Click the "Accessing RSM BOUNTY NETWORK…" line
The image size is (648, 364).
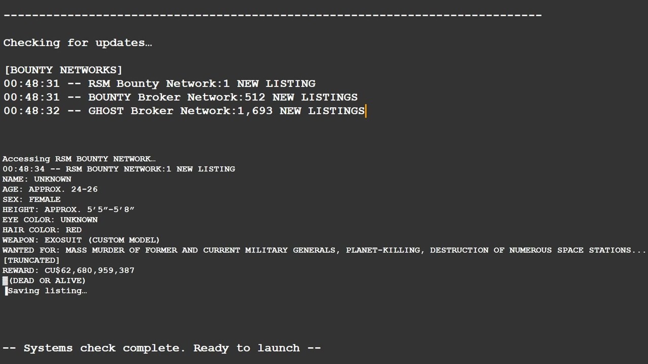[79, 159]
